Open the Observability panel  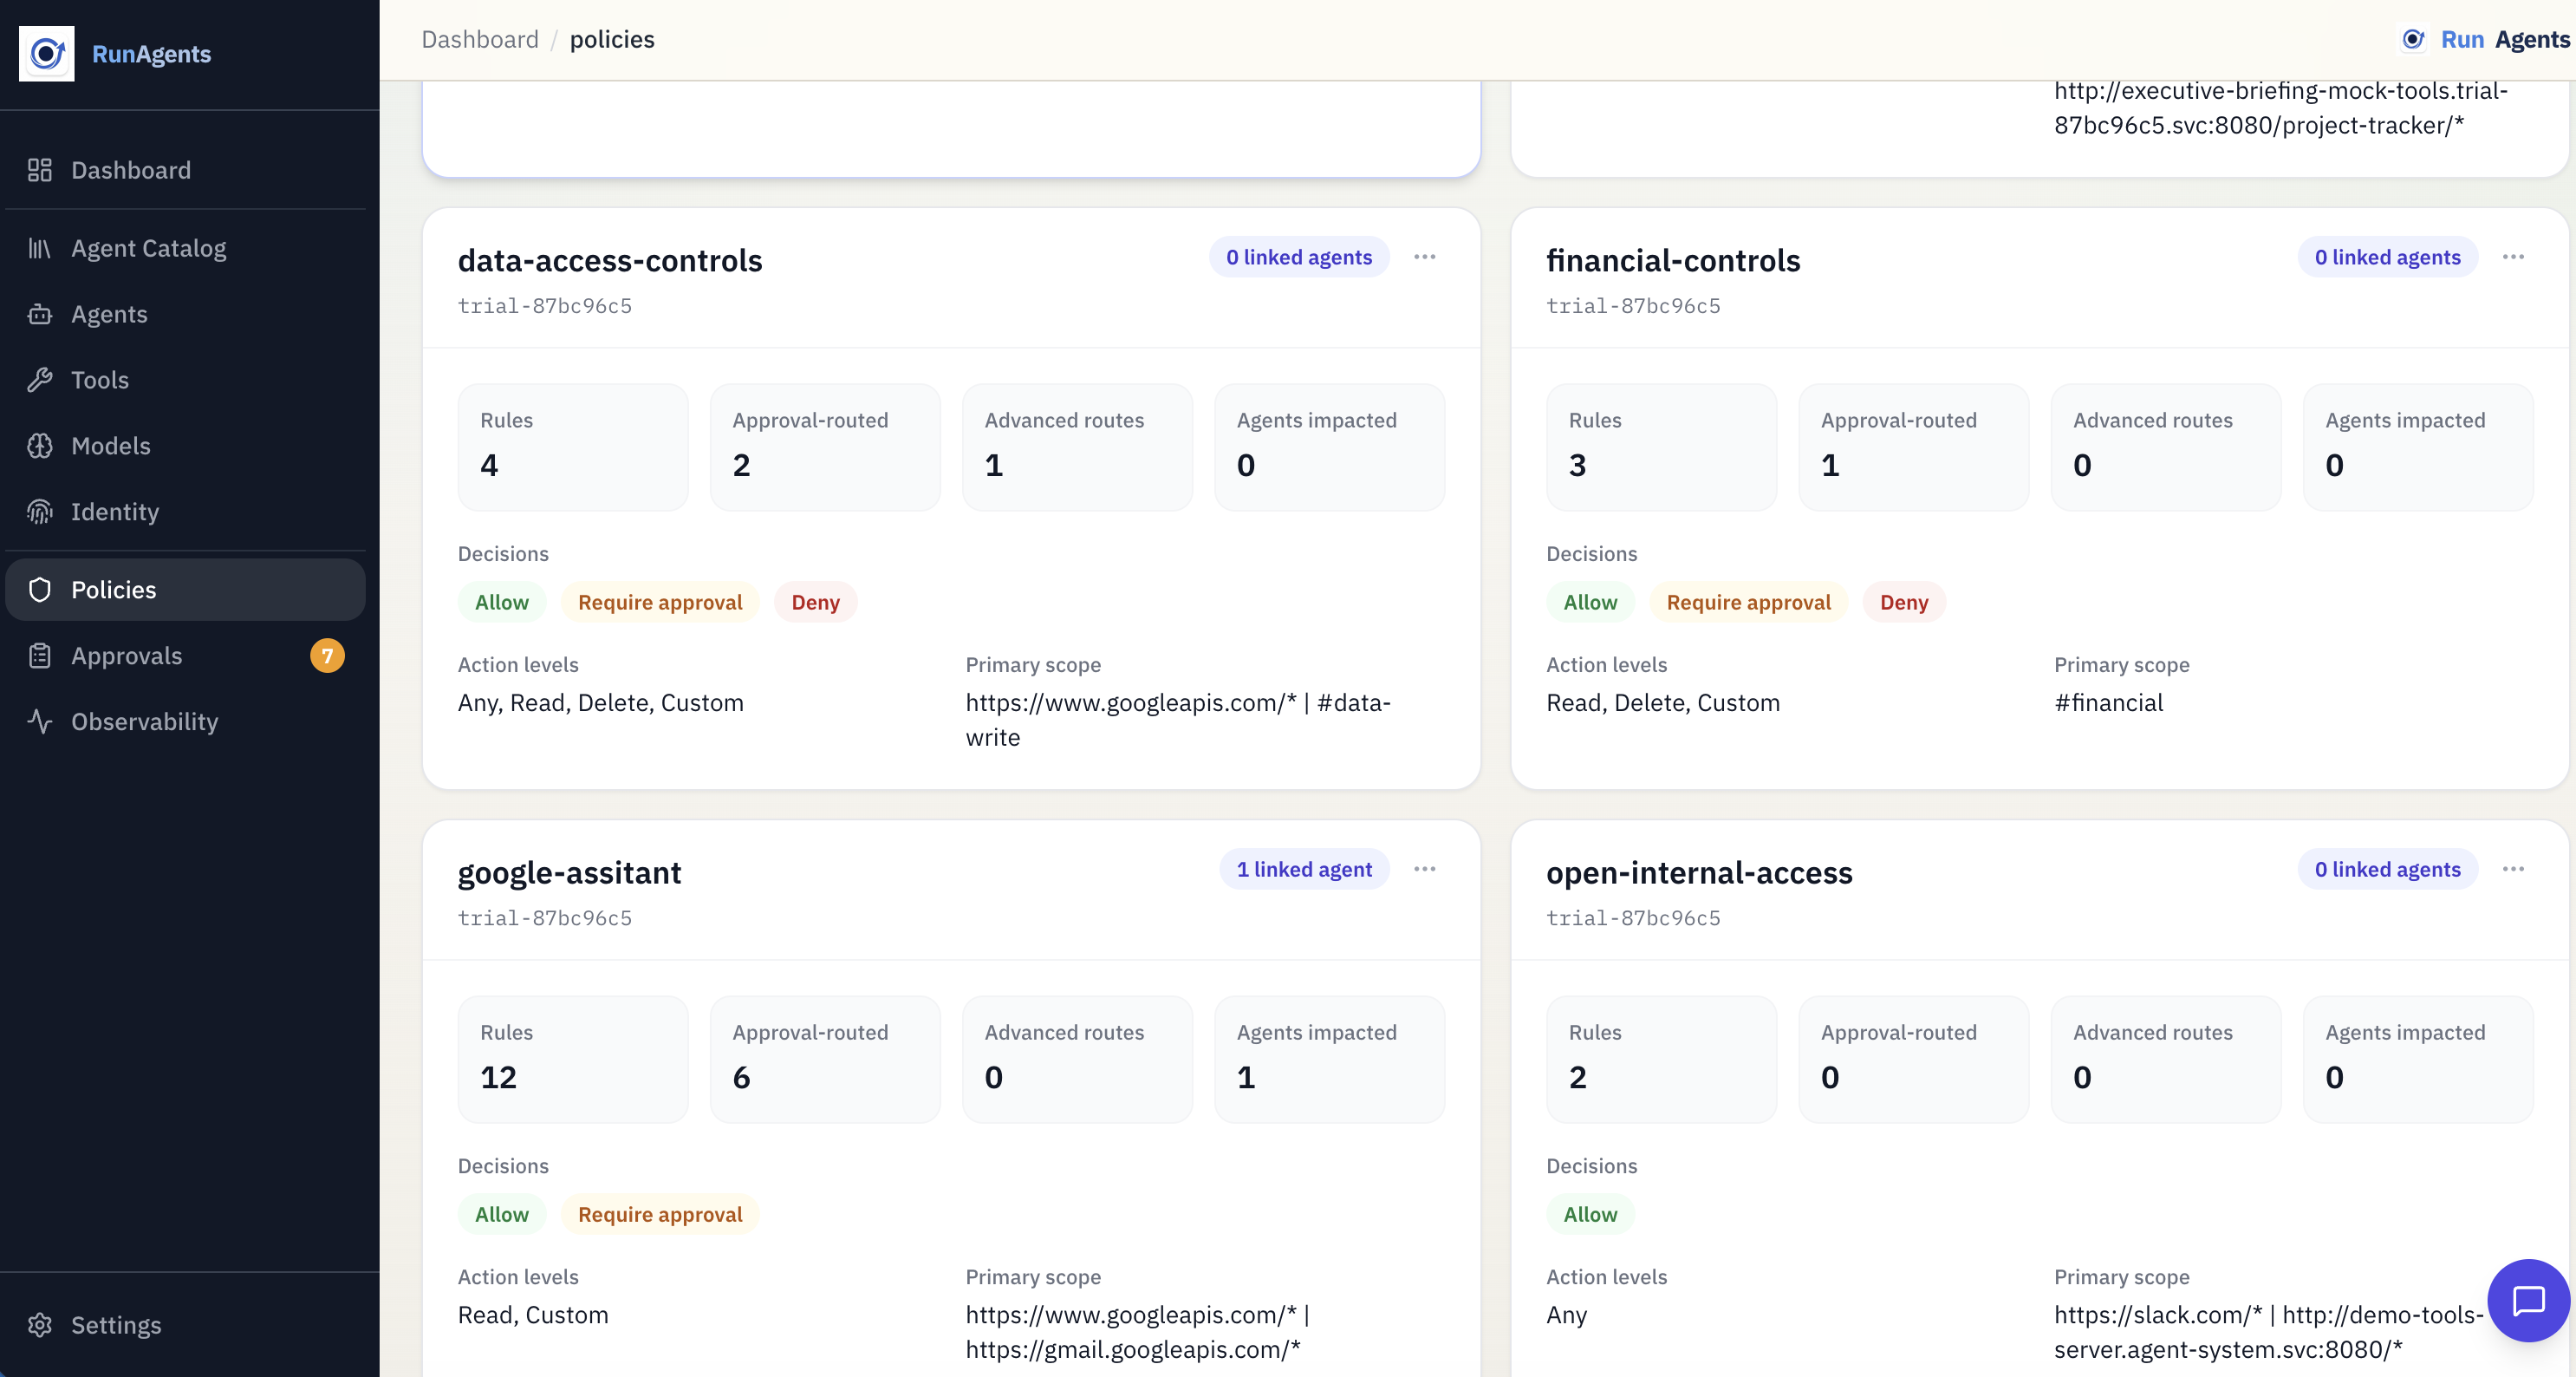(x=144, y=721)
